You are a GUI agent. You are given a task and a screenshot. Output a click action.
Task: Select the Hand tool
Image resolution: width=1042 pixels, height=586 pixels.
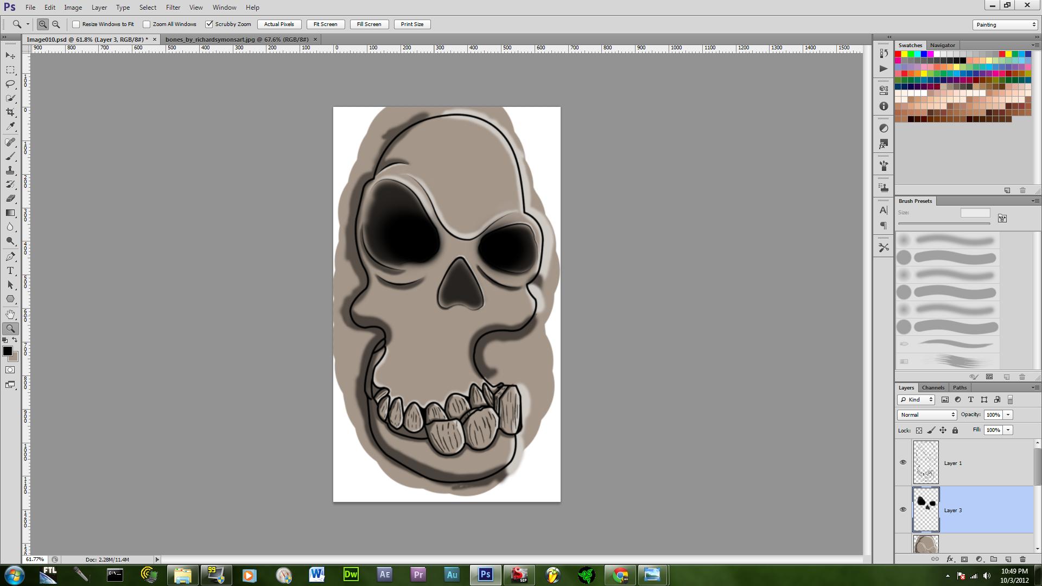click(x=10, y=315)
